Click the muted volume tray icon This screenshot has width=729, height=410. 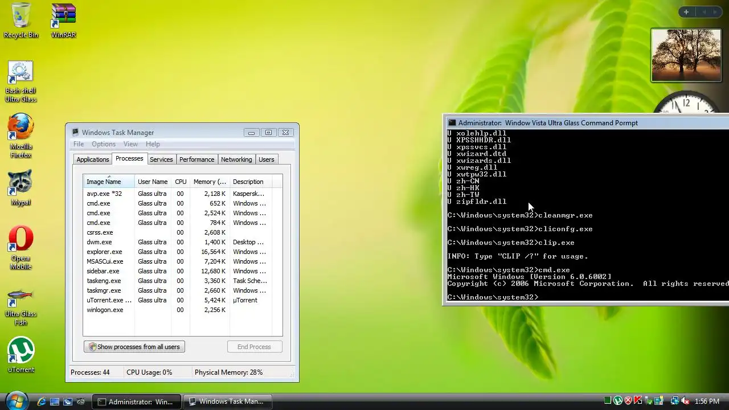(x=686, y=401)
